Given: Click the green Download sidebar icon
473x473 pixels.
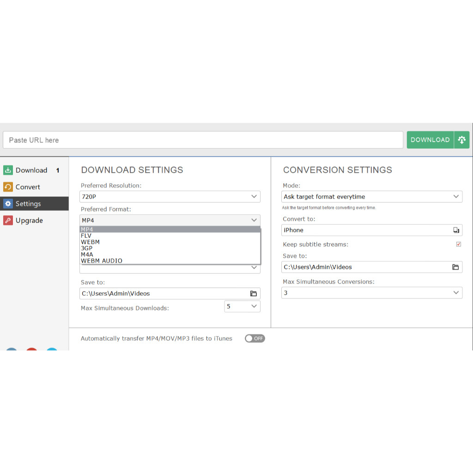Looking at the screenshot, I should tap(8, 170).
